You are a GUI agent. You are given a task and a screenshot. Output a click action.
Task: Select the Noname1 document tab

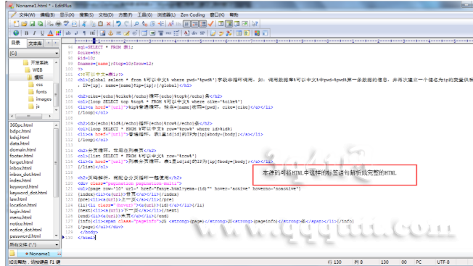(38, 254)
